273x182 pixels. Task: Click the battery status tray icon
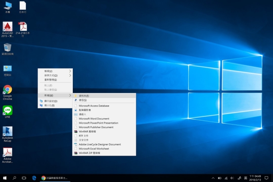tap(220, 178)
